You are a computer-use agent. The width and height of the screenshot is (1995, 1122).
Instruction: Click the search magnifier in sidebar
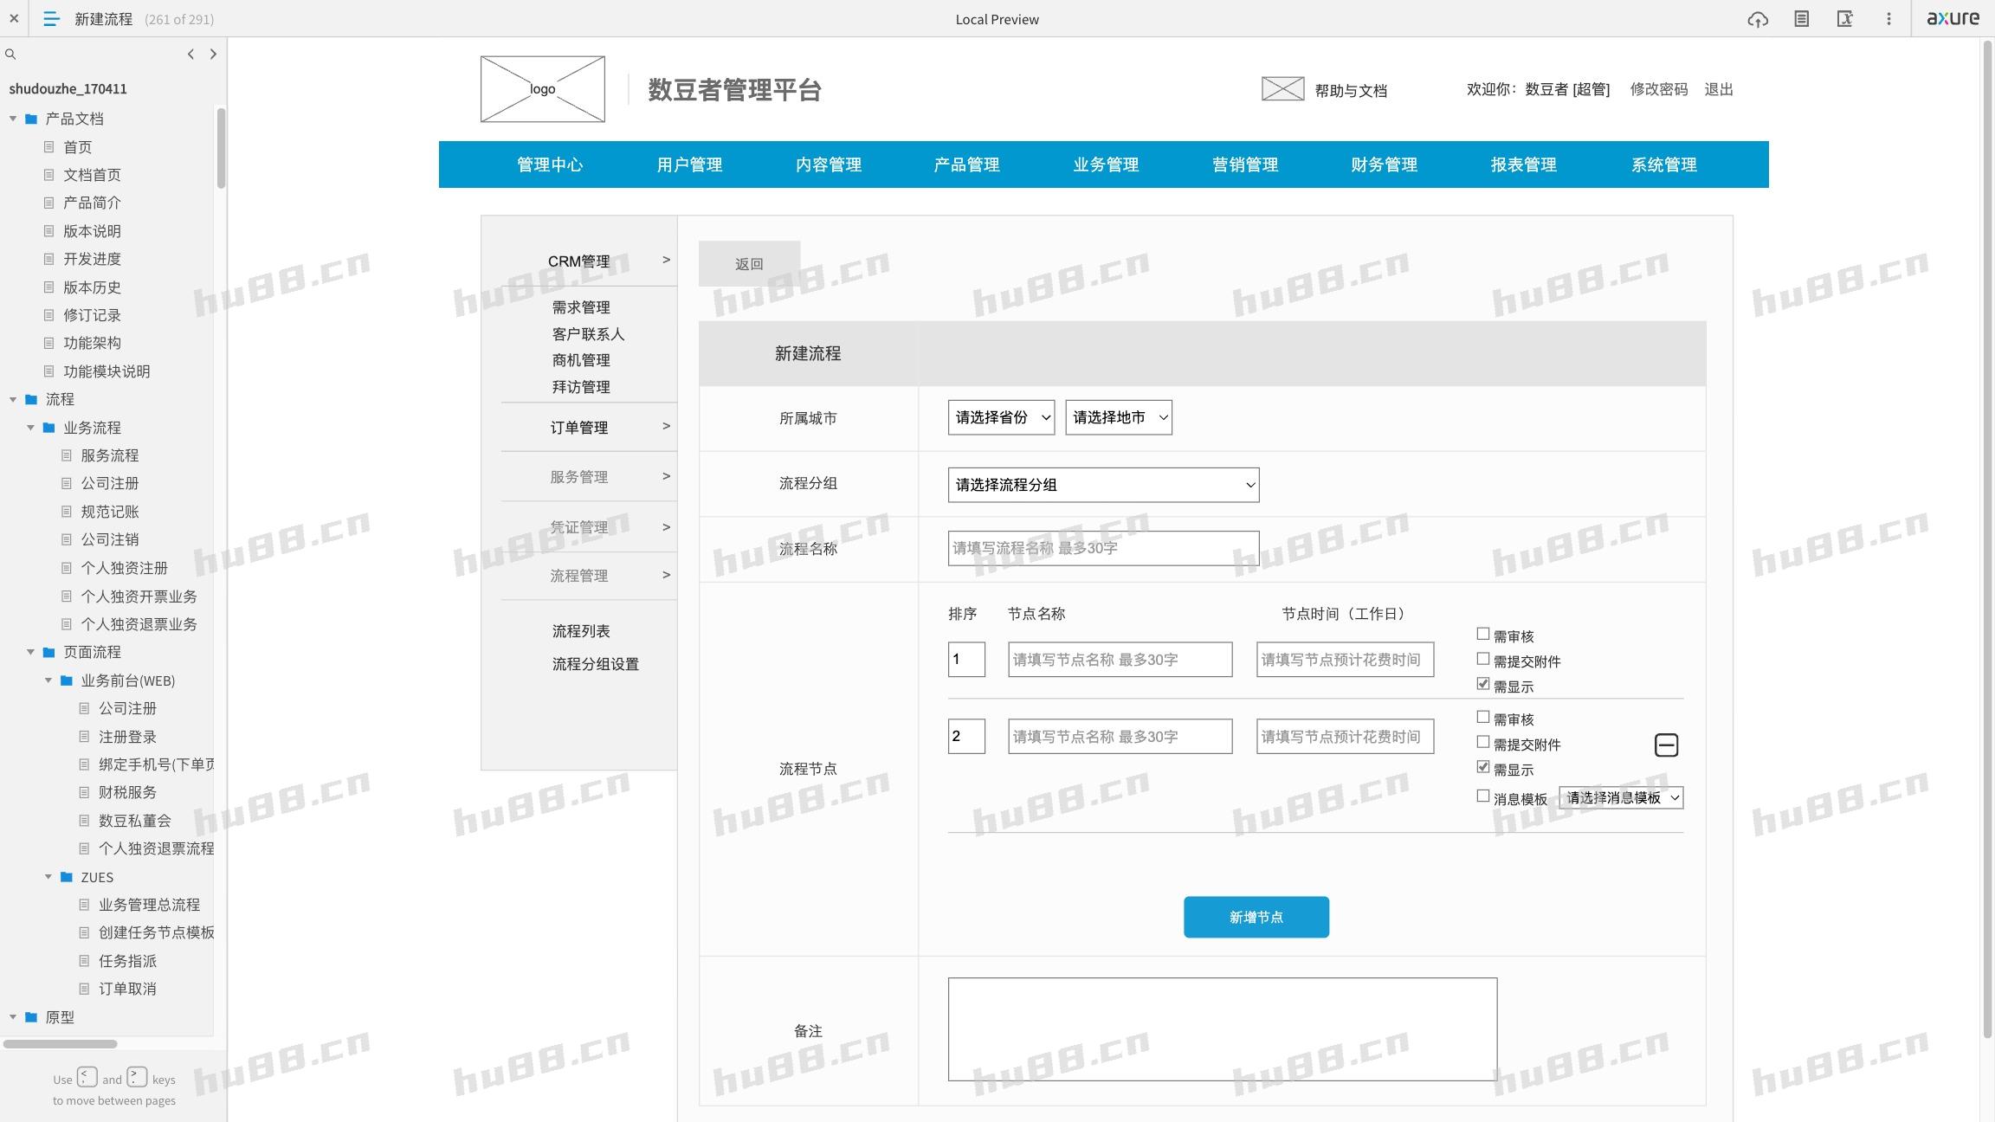pos(10,55)
